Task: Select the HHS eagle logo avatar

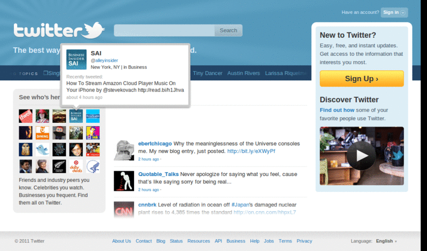Action: [93, 166]
